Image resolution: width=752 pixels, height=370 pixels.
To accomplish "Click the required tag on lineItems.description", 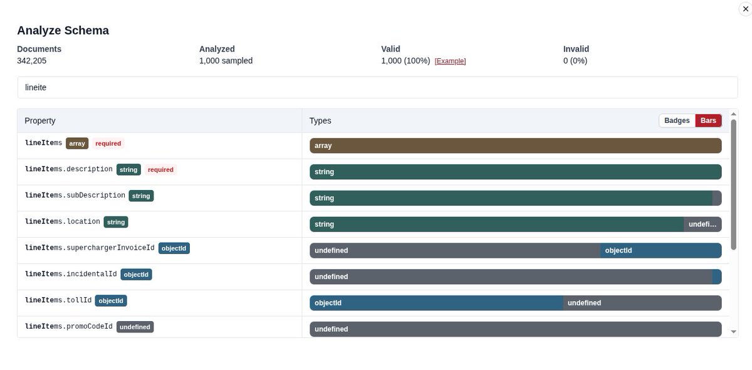I will click(160, 169).
